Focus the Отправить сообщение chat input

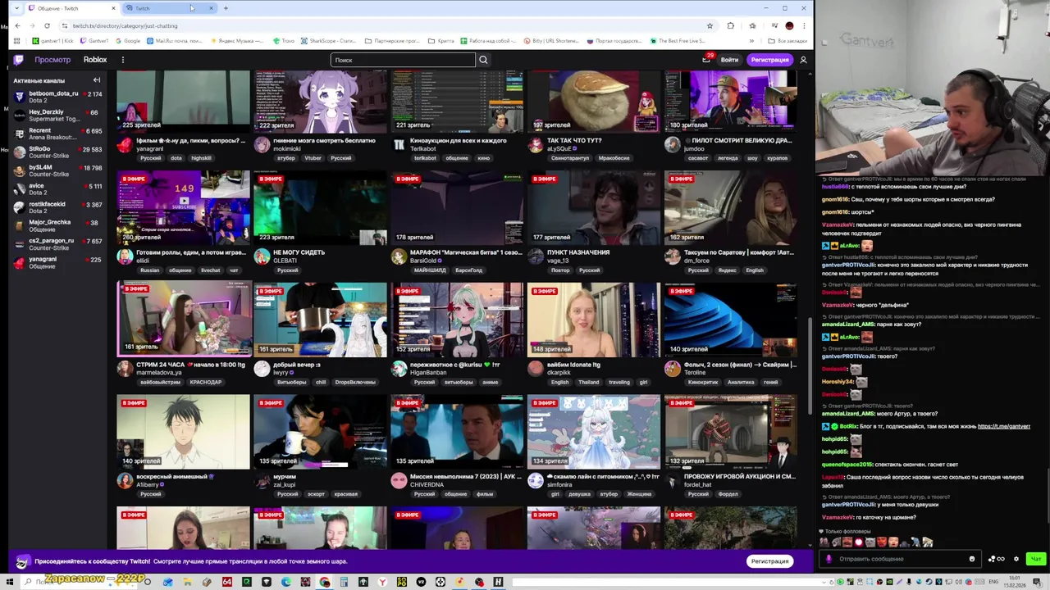click(900, 559)
